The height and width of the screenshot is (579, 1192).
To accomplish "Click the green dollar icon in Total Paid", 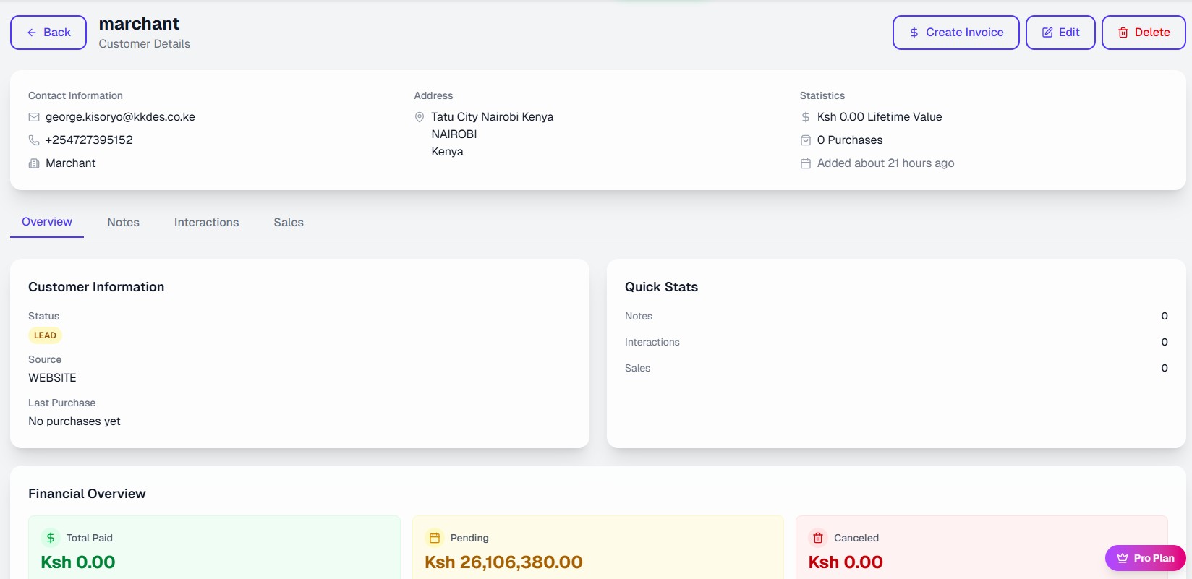I will (x=51, y=538).
